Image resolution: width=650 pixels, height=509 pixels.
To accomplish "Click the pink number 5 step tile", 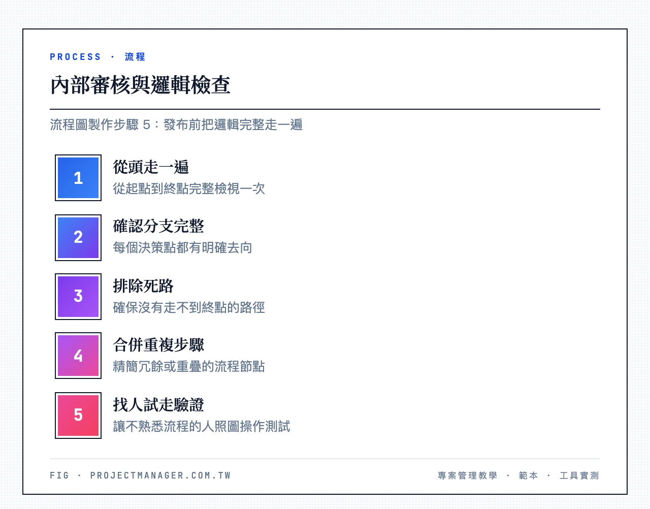I will point(78,416).
